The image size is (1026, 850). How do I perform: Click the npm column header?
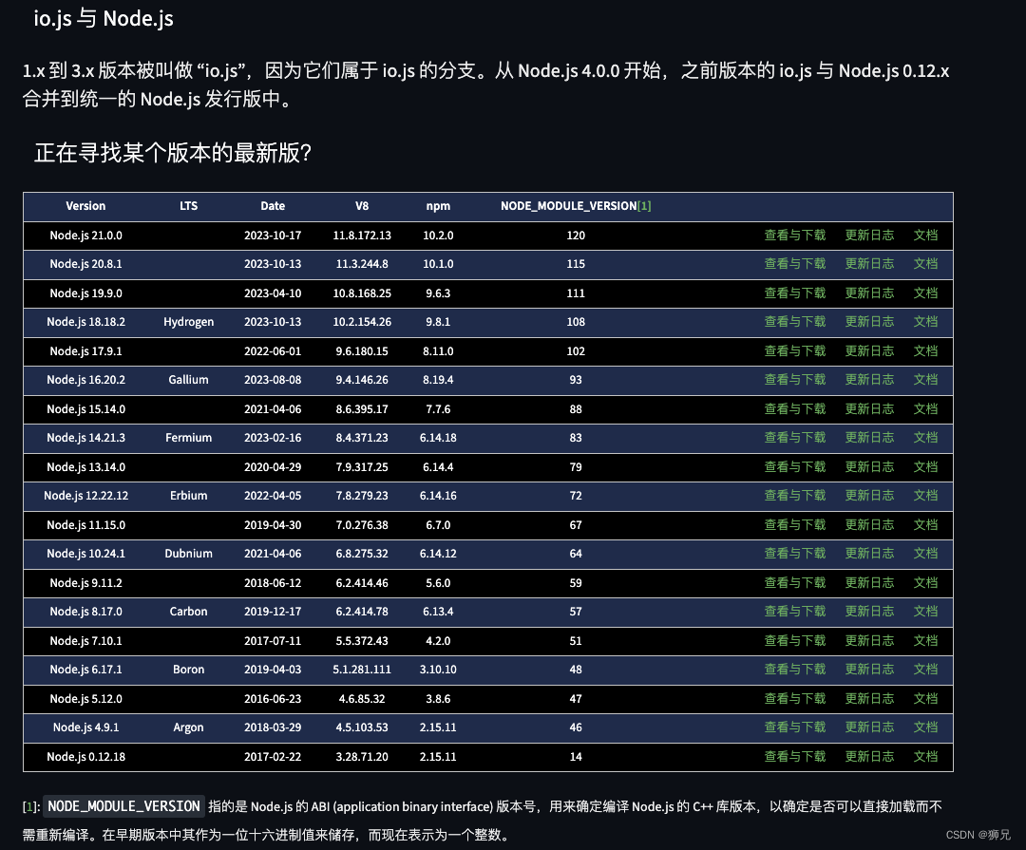point(438,206)
